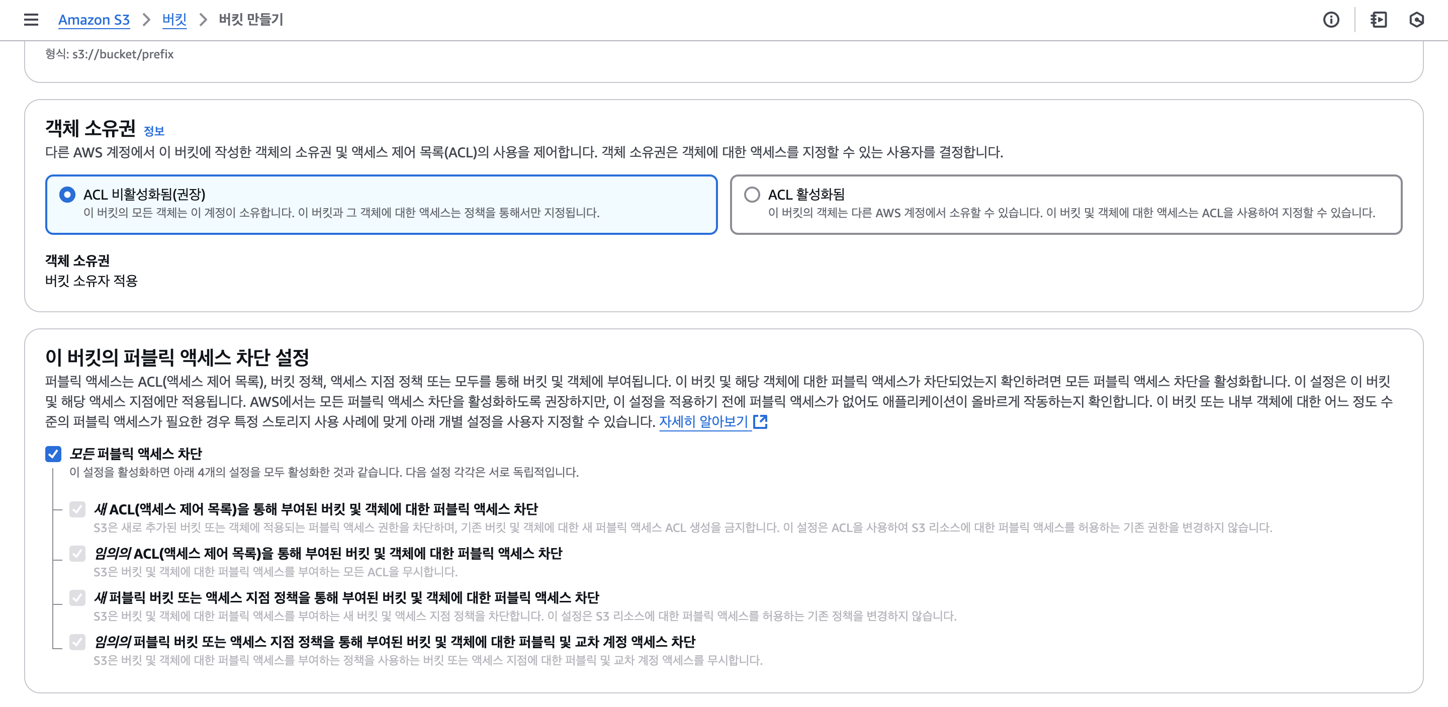This screenshot has height=707, width=1448.
Task: Uncheck 모든 퍼블릭 액세스 차단 checkbox
Action: pyautogui.click(x=53, y=454)
